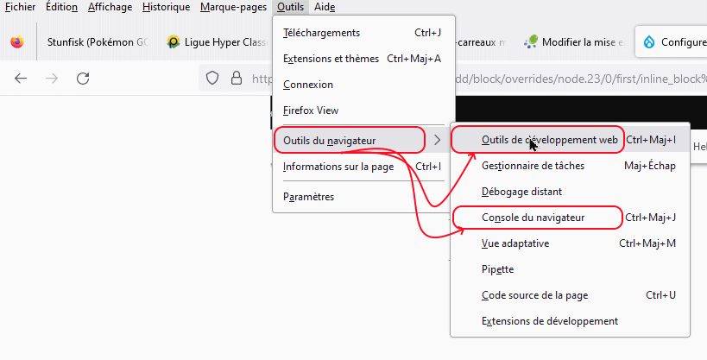
Task: Open the Fichier menu
Action: (x=21, y=7)
